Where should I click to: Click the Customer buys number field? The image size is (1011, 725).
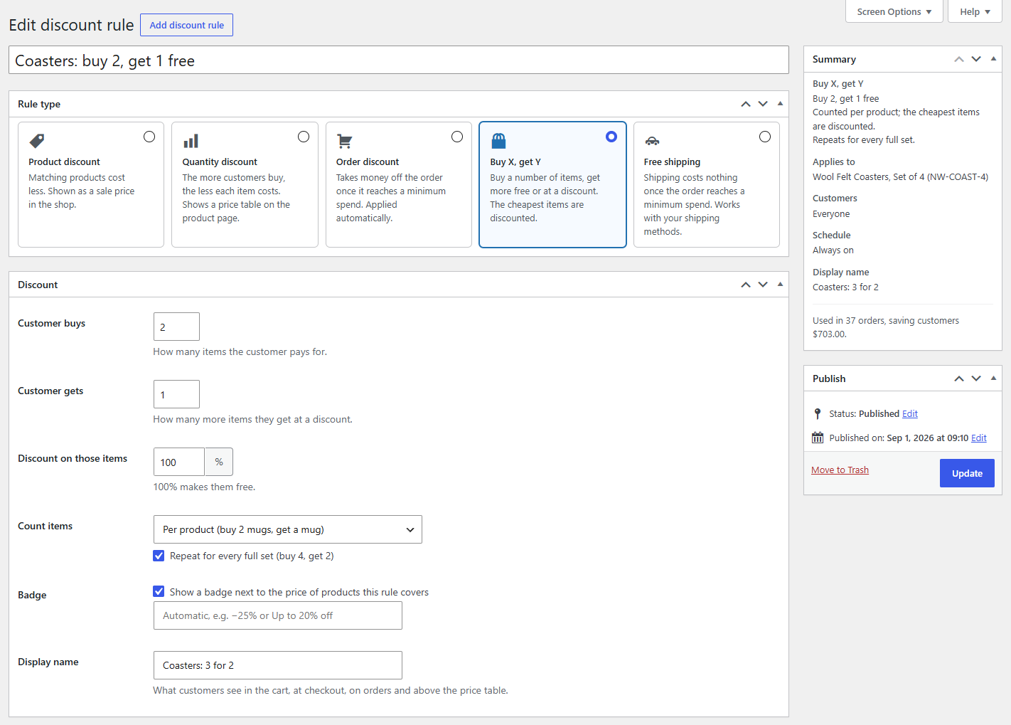click(176, 327)
